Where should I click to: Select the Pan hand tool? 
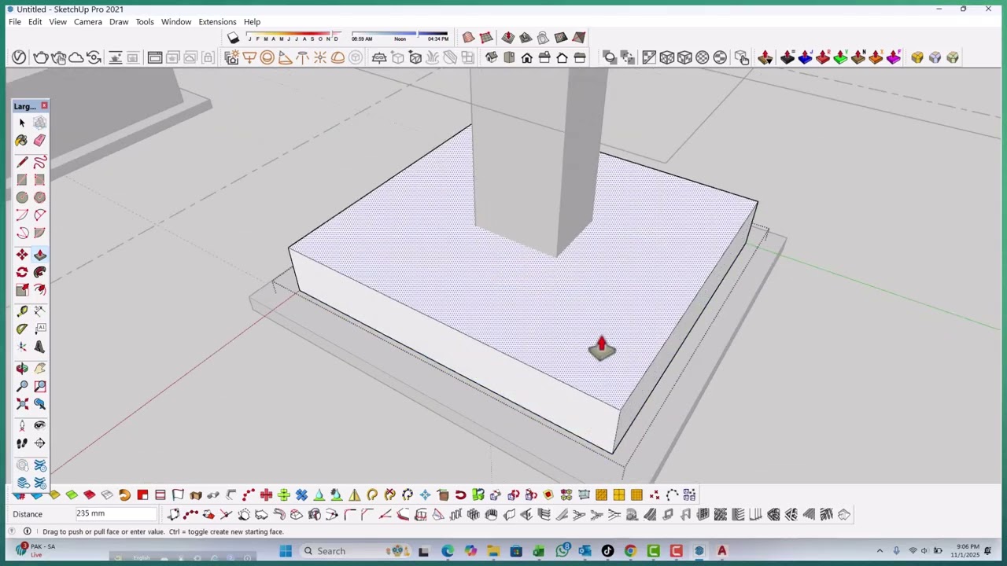coord(39,368)
